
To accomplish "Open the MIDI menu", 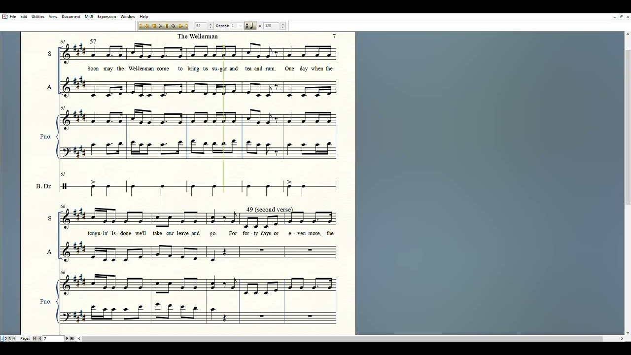I will pyautogui.click(x=89, y=17).
